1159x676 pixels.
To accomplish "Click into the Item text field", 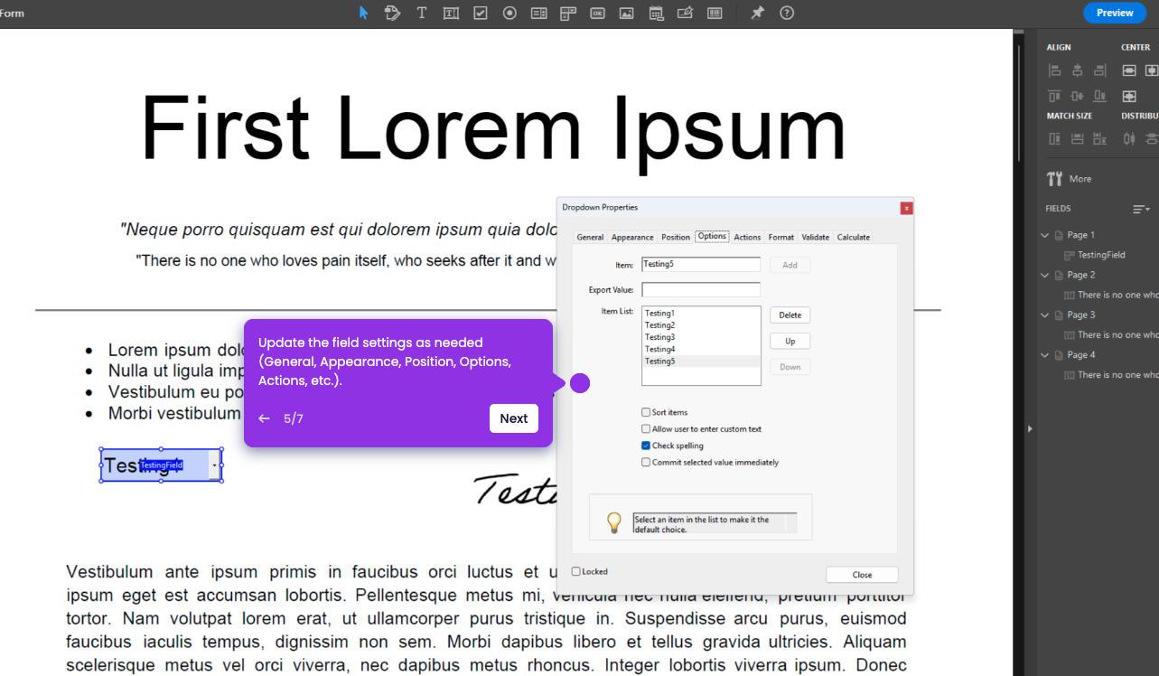I will click(701, 265).
